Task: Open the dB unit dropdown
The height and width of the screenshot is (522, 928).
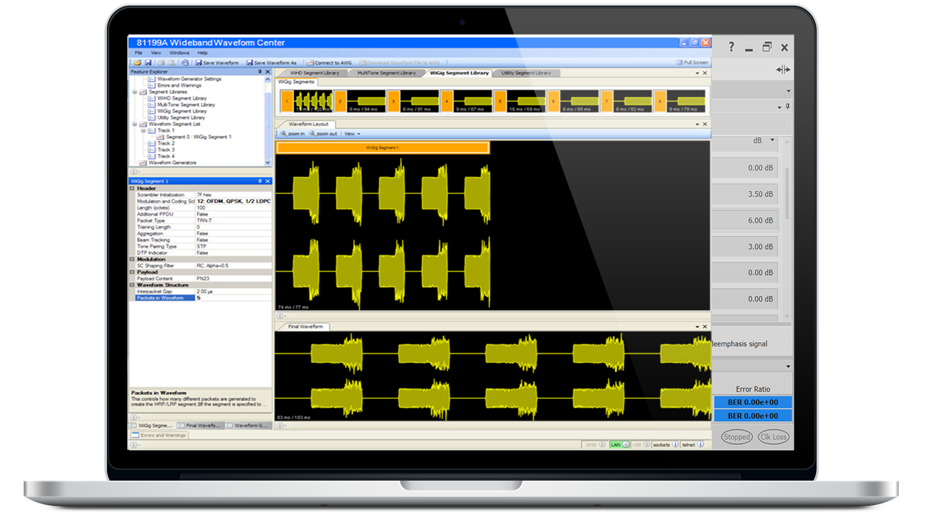Action: (772, 140)
